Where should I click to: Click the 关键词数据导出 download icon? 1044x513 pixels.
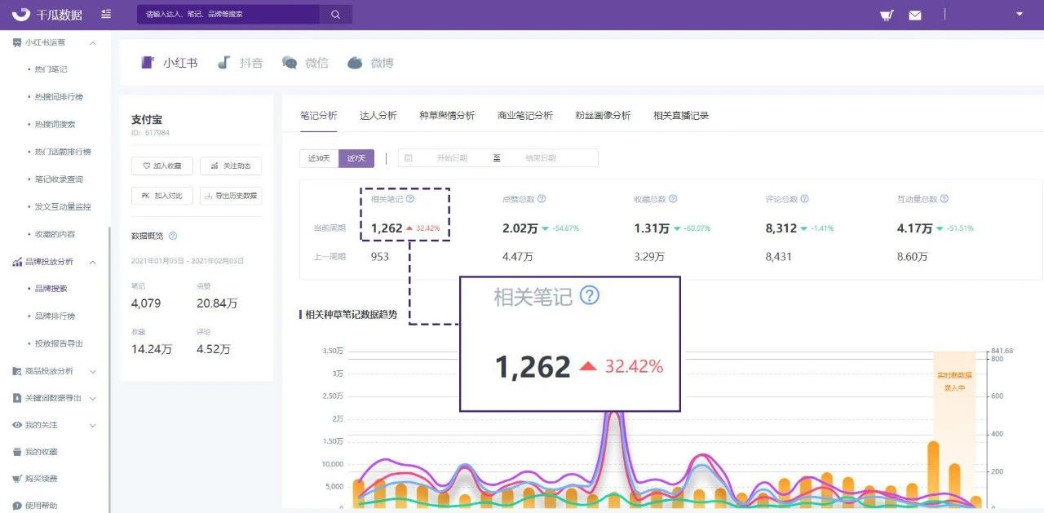[x=17, y=398]
